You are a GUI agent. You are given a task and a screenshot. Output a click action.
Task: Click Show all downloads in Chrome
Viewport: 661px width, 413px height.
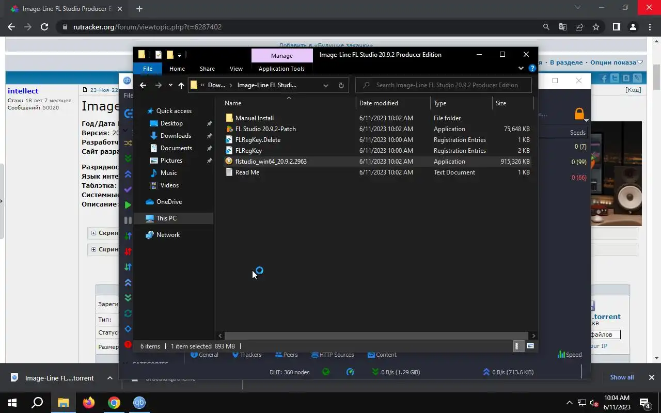pyautogui.click(x=622, y=377)
